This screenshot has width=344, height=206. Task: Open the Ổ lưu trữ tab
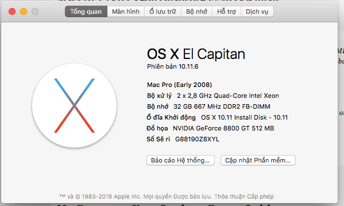[163, 11]
